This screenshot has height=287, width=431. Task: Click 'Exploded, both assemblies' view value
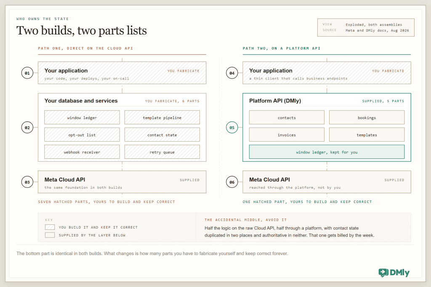point(374,25)
